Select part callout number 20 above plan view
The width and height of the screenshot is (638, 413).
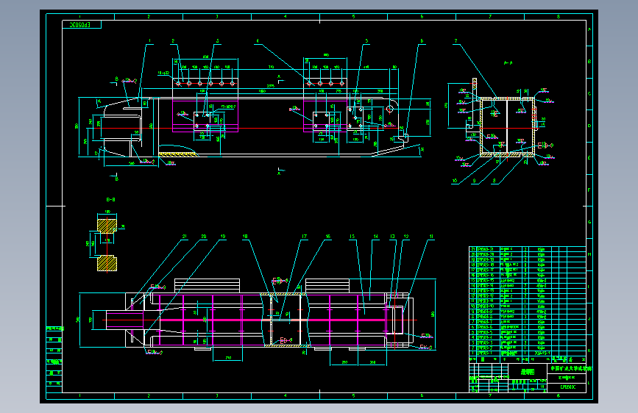(x=203, y=236)
